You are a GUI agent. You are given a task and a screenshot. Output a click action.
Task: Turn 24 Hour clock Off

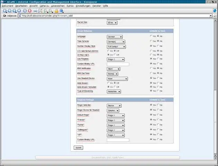pyautogui.click(x=115, y=55)
